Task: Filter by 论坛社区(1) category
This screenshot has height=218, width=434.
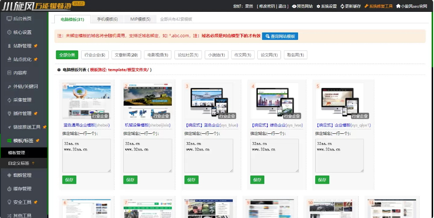Action: click(x=188, y=55)
